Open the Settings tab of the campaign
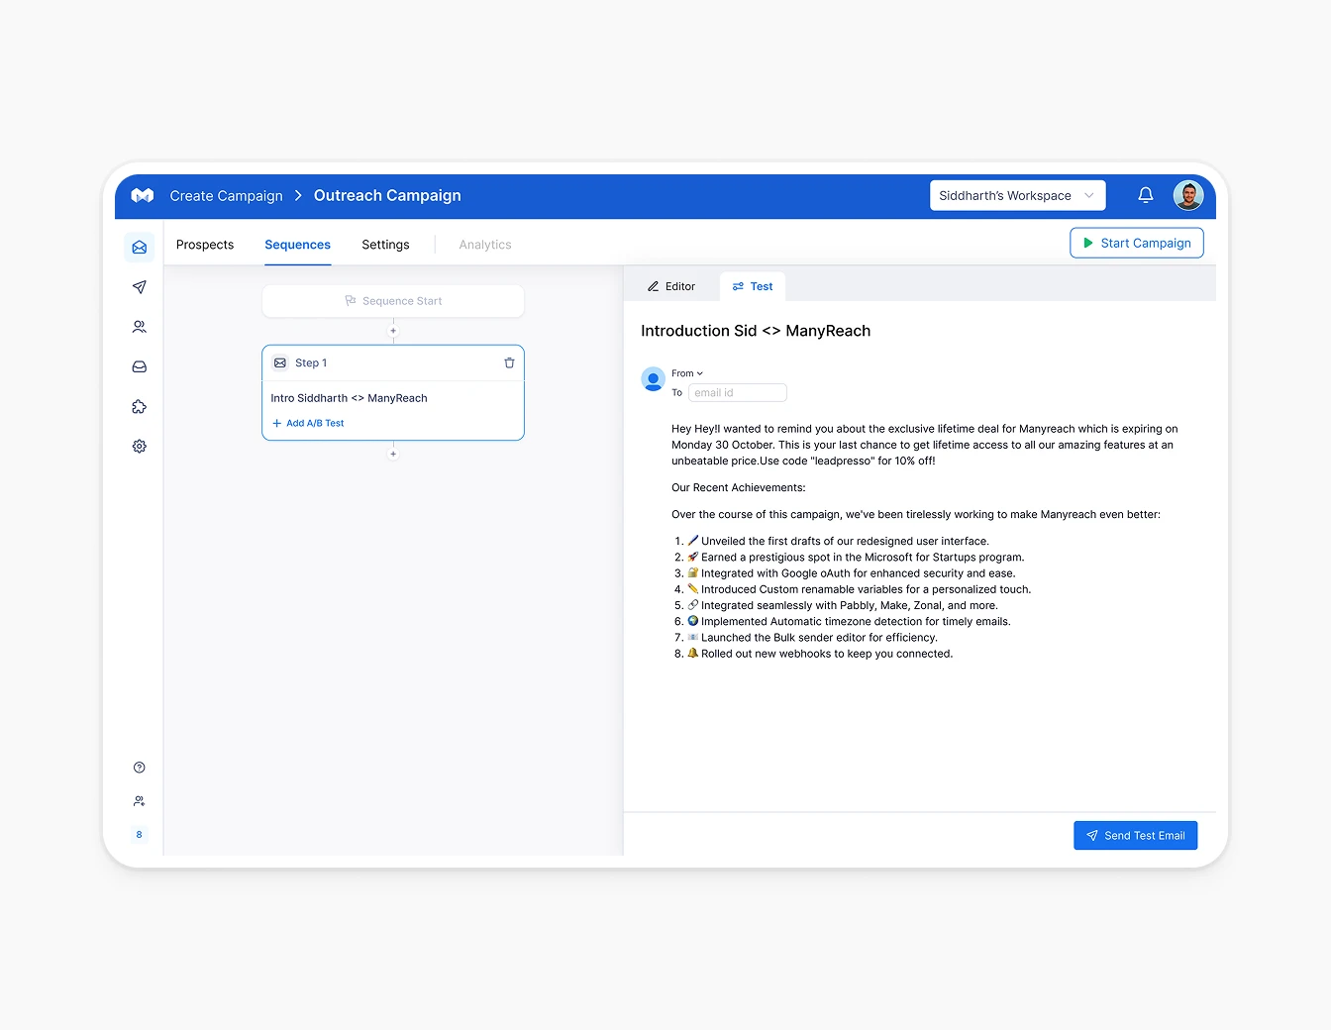 (385, 245)
